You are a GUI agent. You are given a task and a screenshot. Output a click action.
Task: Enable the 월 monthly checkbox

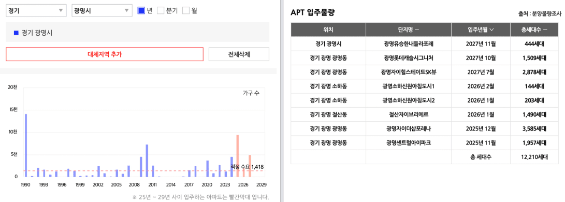(x=186, y=10)
